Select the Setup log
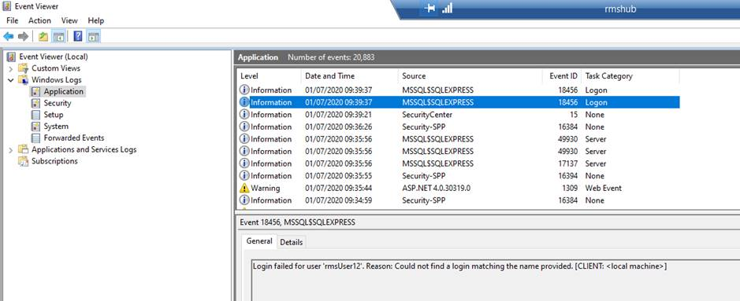The height and width of the screenshot is (301, 740). tap(54, 115)
